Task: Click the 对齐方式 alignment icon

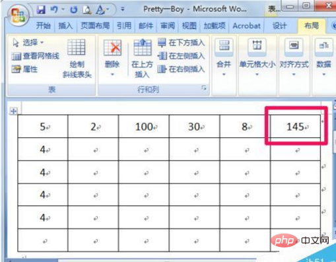Action: pos(294,47)
